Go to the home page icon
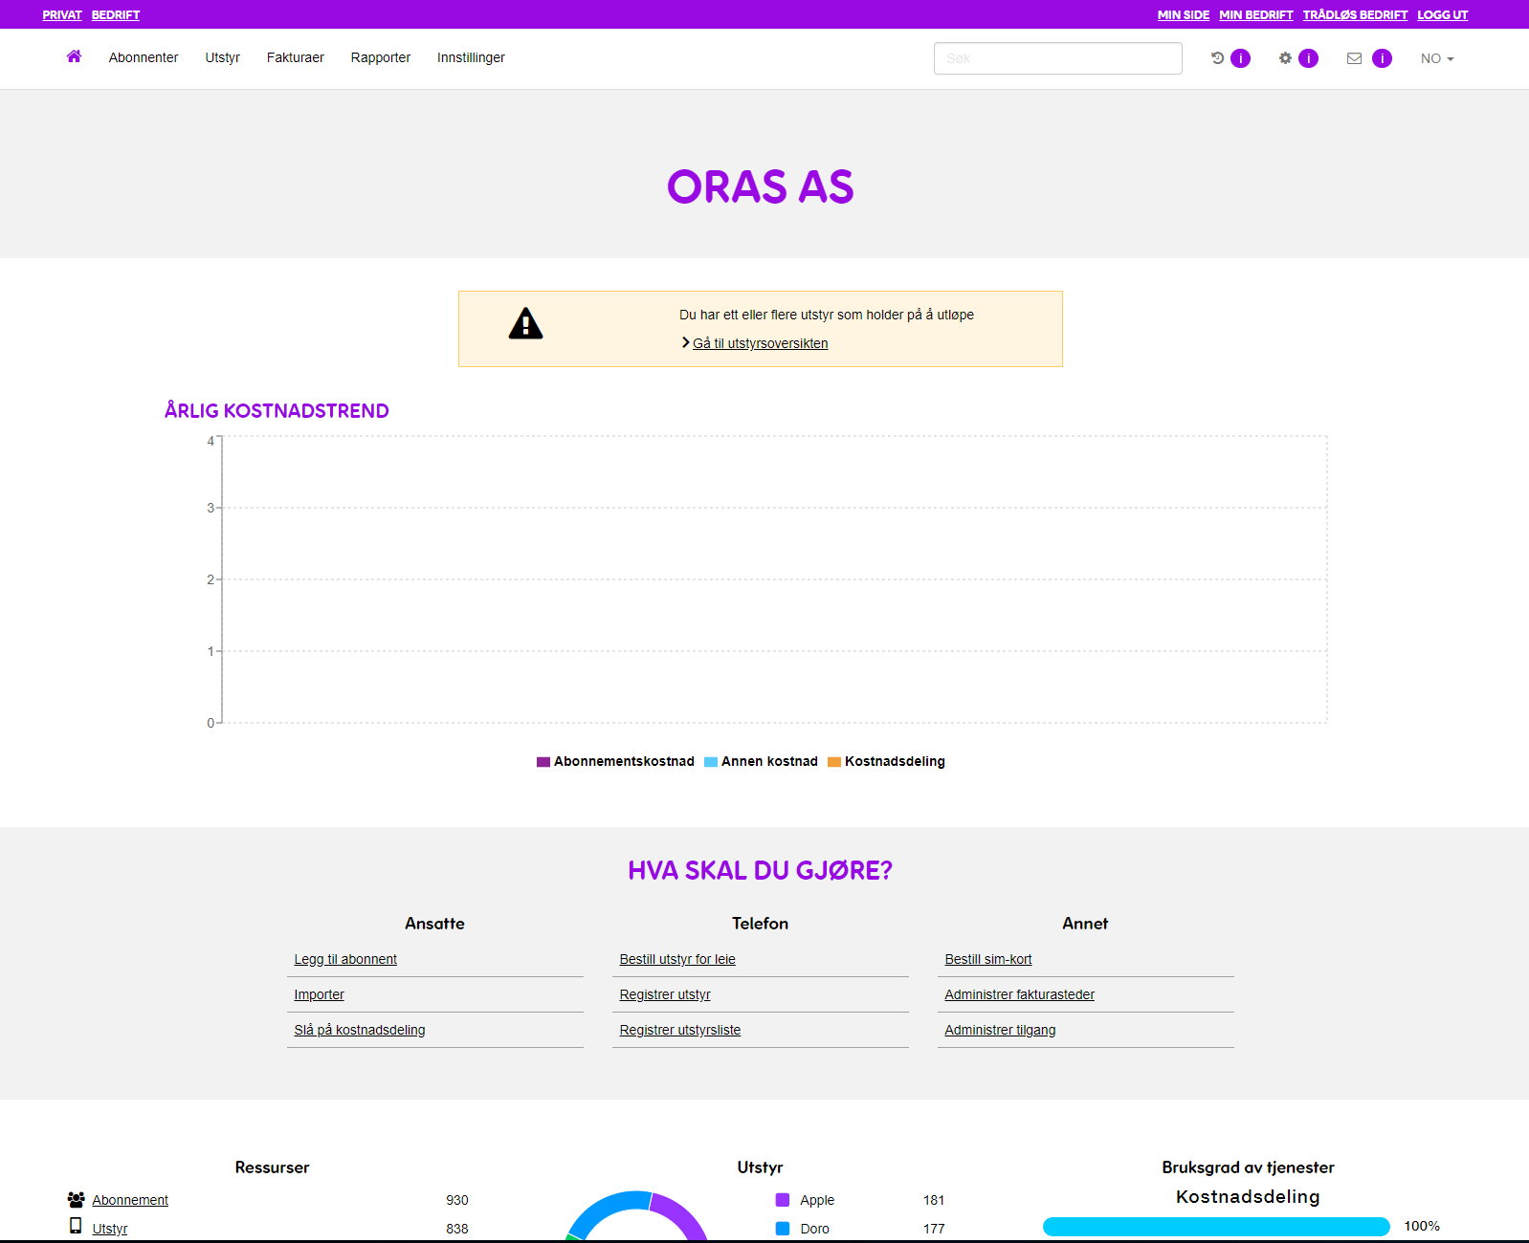Viewport: 1529px width, 1243px height. point(74,56)
